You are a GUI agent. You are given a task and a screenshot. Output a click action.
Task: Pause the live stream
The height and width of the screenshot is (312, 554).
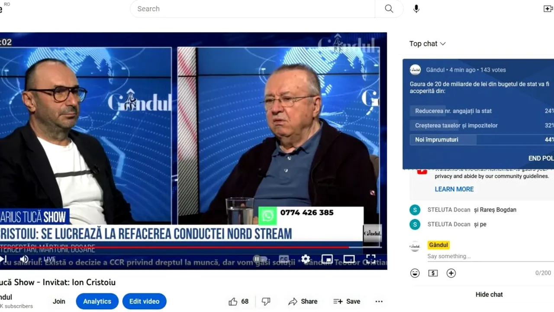pyautogui.click(x=257, y=259)
